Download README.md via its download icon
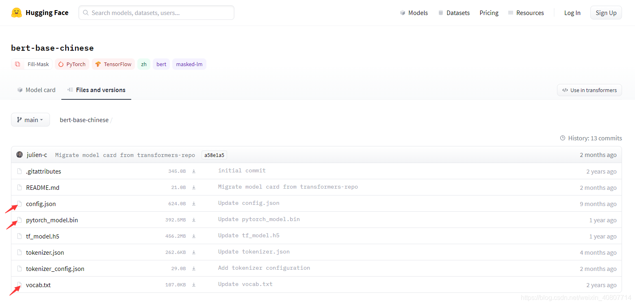 (194, 187)
